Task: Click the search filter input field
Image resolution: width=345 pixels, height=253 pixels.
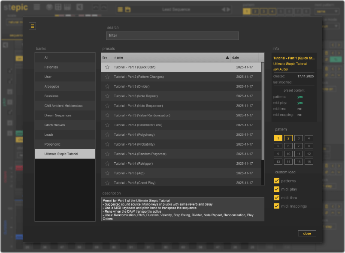Action: pyautogui.click(x=172, y=36)
